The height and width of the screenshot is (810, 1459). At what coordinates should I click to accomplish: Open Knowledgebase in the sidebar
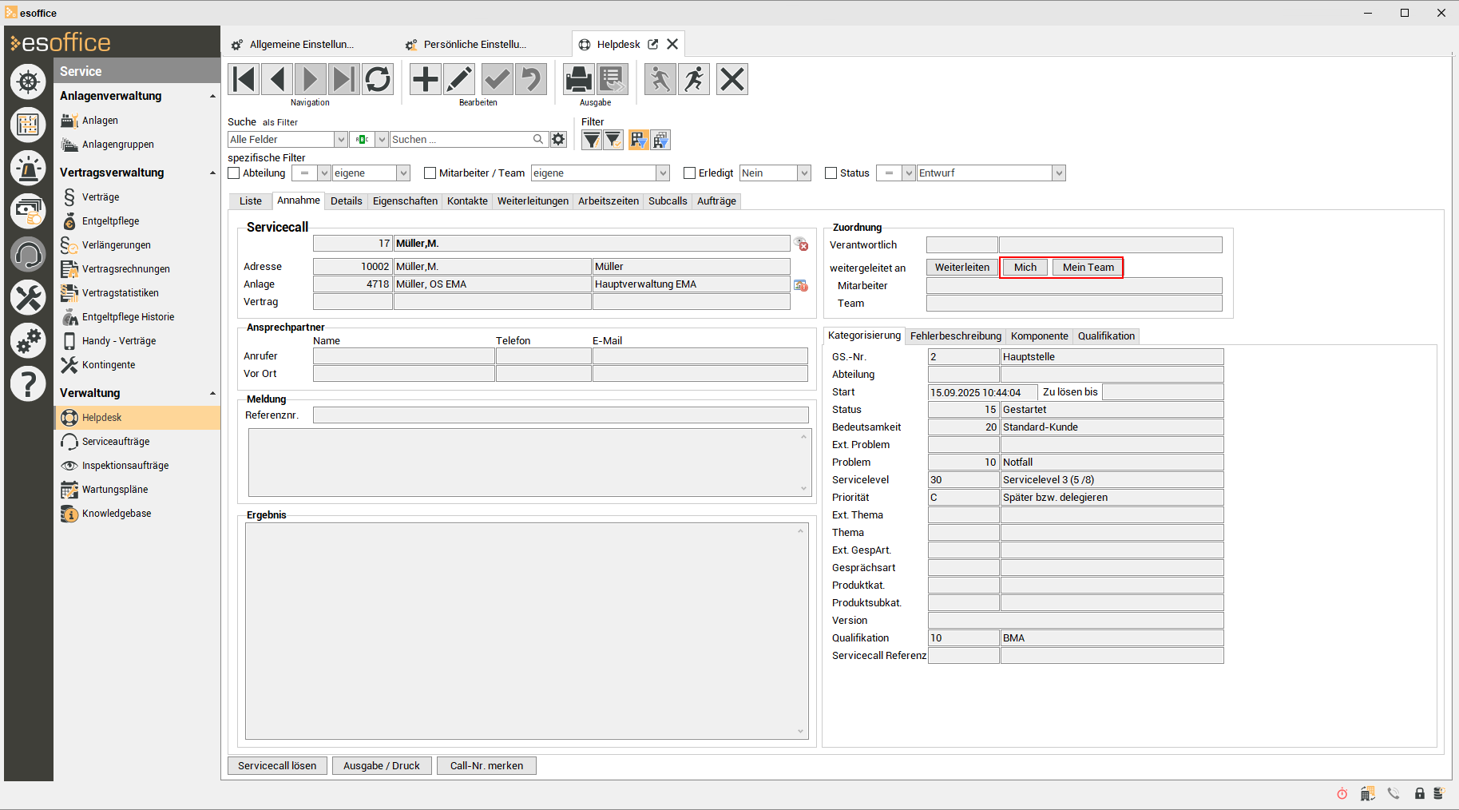click(117, 514)
